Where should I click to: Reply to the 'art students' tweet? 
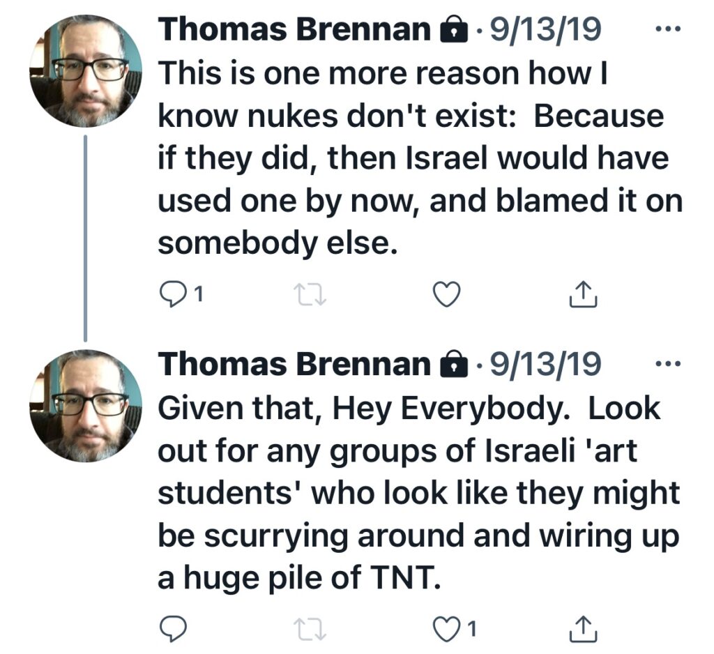click(172, 630)
